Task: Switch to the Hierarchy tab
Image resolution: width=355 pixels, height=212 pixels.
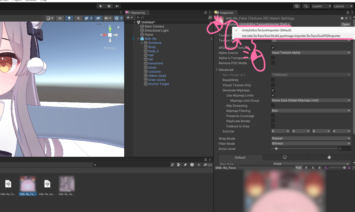Action: pos(138,13)
